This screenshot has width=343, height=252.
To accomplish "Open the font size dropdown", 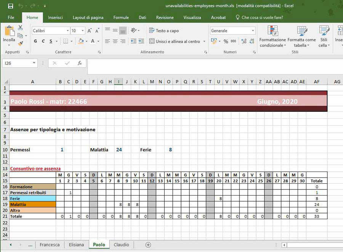I will (83, 30).
